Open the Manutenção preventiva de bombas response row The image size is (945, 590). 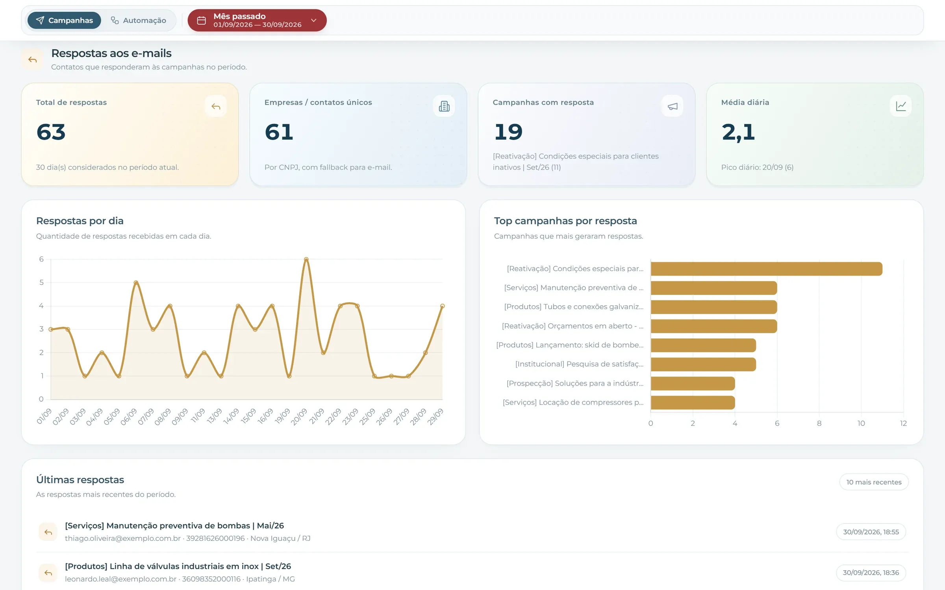coord(472,531)
